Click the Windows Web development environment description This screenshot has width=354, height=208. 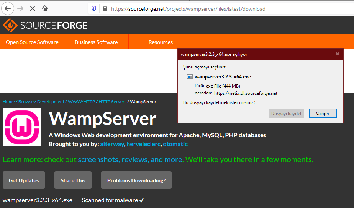pos(157,135)
